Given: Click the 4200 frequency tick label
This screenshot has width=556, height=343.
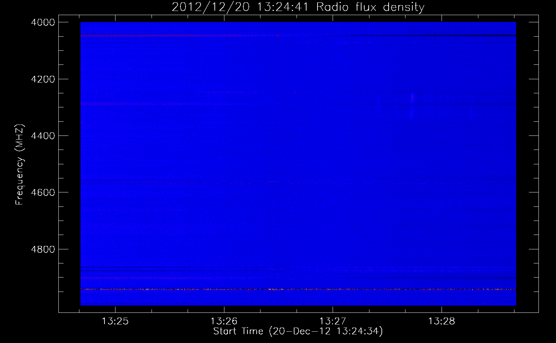Looking at the screenshot, I should [43, 79].
